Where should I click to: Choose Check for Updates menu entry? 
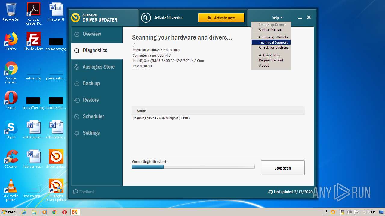271,47
